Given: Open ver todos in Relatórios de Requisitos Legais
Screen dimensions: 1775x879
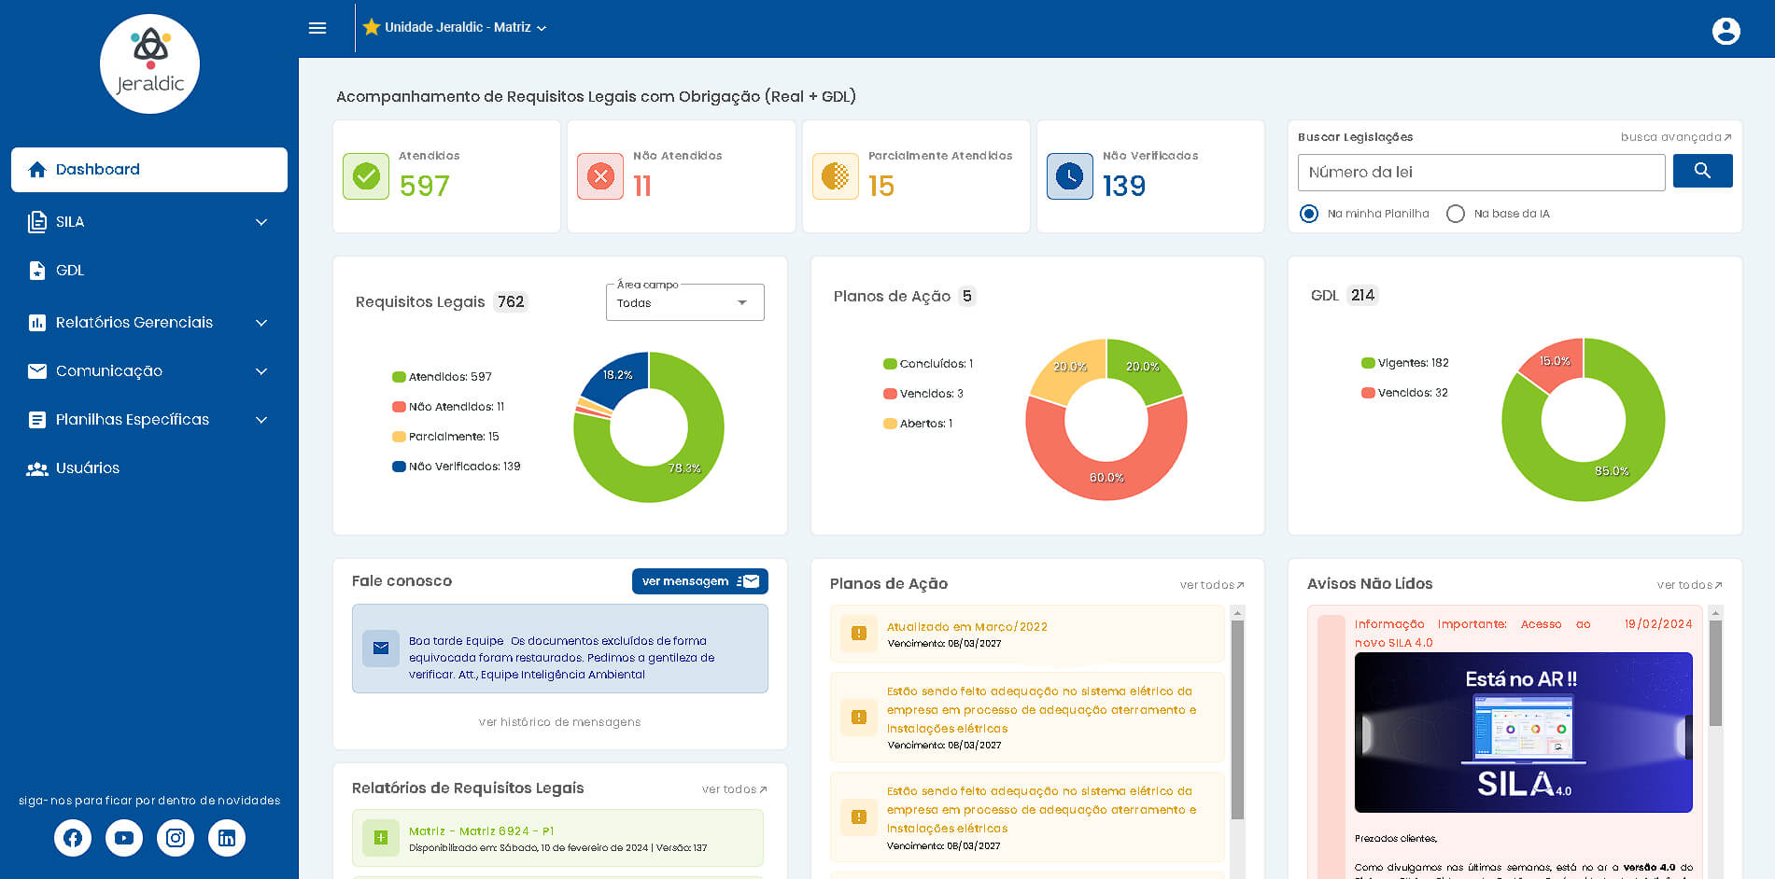Looking at the screenshot, I should (735, 789).
